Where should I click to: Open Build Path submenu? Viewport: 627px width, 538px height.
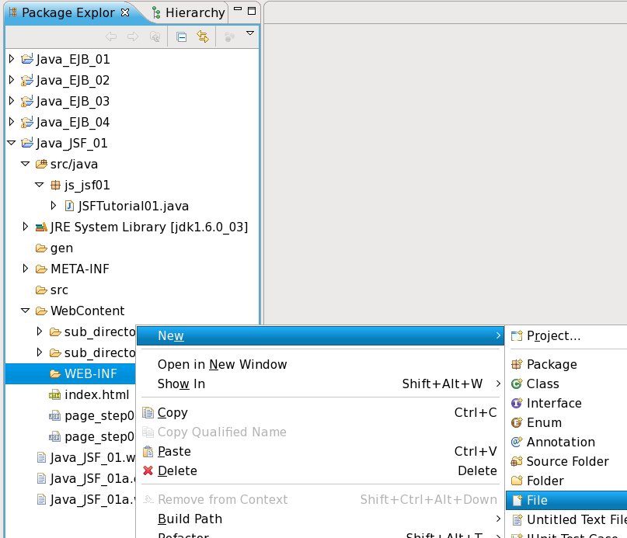(190, 519)
